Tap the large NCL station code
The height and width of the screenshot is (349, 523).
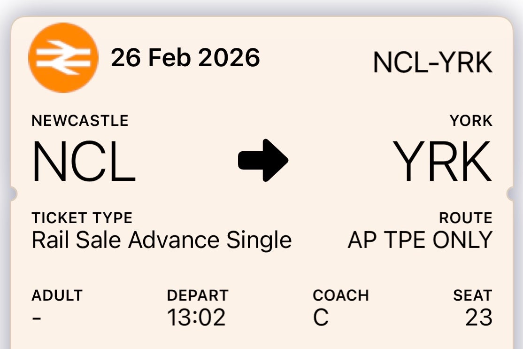tap(84, 161)
